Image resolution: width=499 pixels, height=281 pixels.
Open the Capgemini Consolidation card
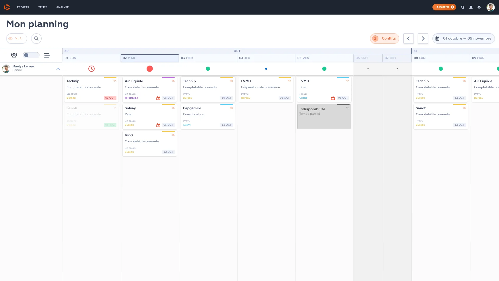pyautogui.click(x=208, y=116)
